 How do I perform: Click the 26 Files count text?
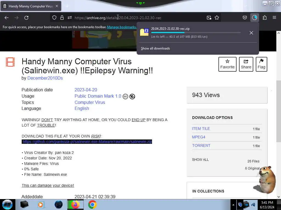click(x=253, y=161)
